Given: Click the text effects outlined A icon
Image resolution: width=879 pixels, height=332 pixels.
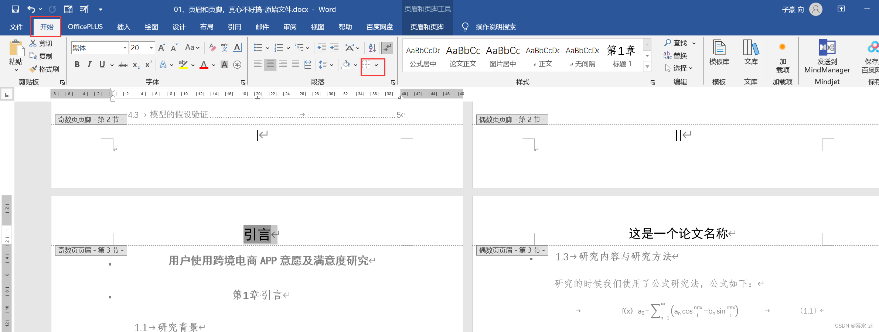Looking at the screenshot, I should (163, 65).
